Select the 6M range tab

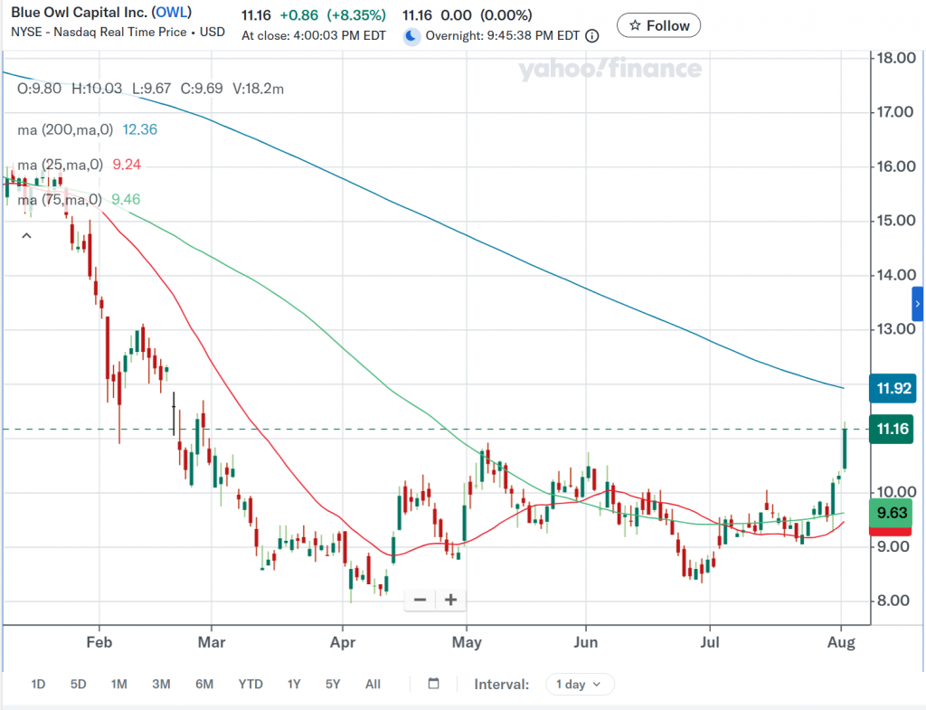pos(204,684)
